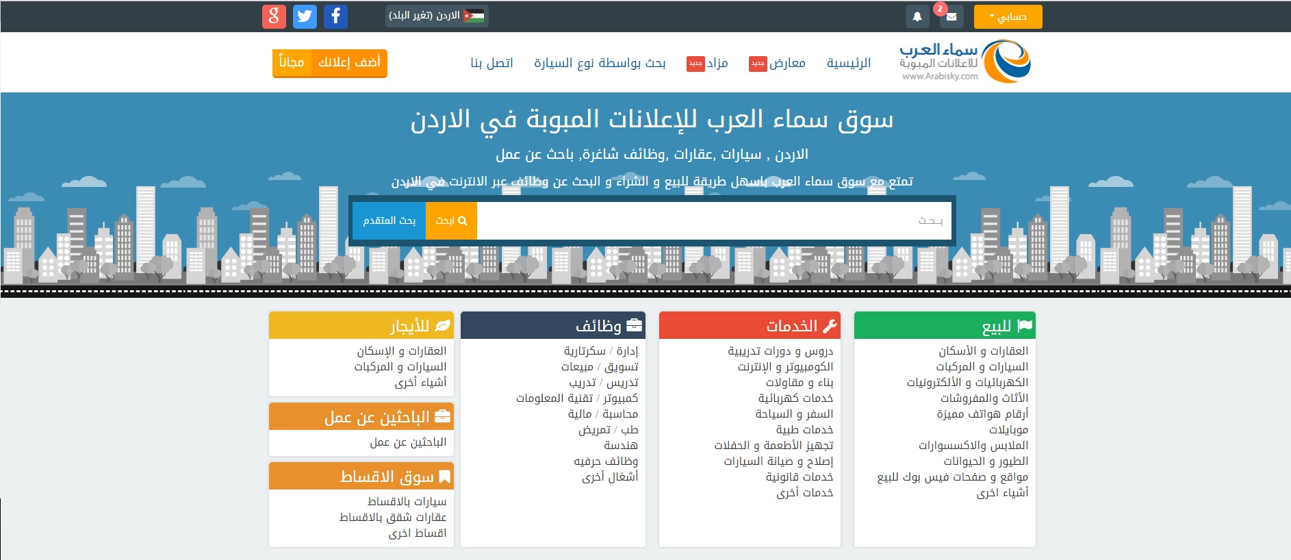
Task: Open سكرتارية jobs link
Action: (585, 351)
